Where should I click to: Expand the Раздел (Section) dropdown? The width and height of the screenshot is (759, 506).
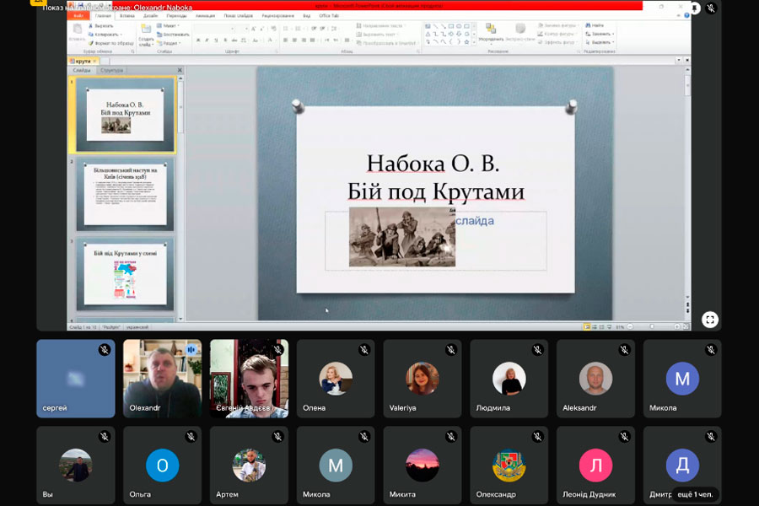pos(170,42)
